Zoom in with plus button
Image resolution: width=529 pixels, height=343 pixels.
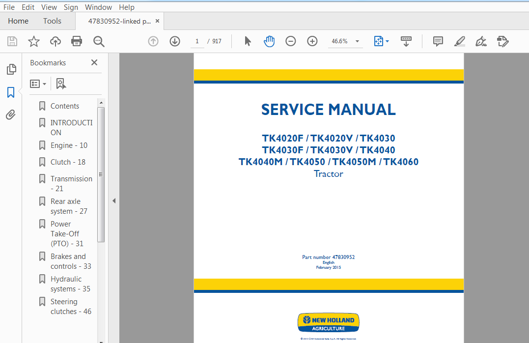[x=312, y=41]
